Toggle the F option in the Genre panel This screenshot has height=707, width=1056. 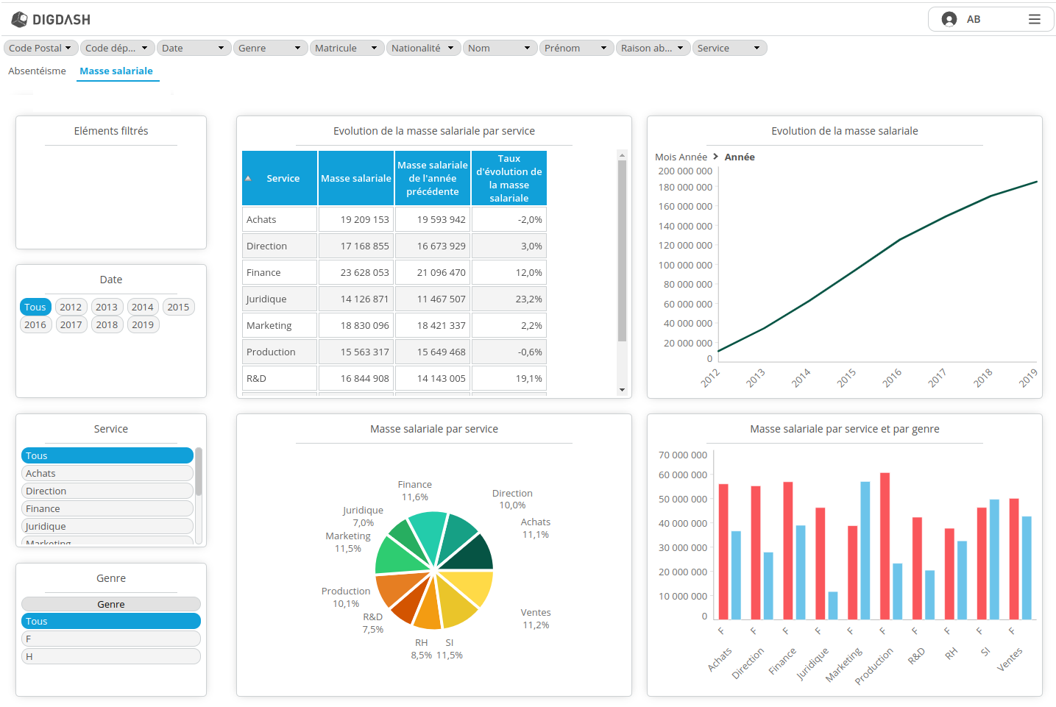tap(110, 639)
